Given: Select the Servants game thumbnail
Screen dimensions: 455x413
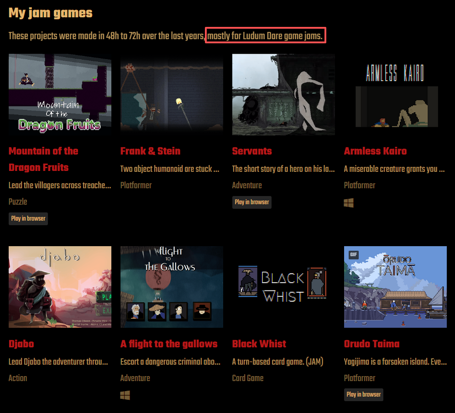Looking at the screenshot, I should 283,94.
